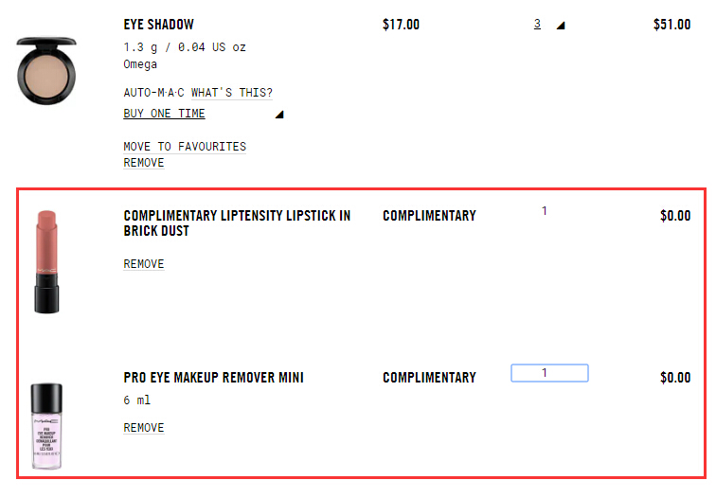Open Eye Shadow quantity selector showing 3
716x498 pixels.
537,25
